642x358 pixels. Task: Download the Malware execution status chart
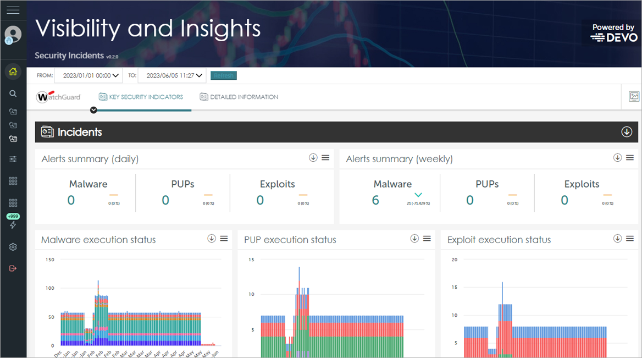pos(211,238)
